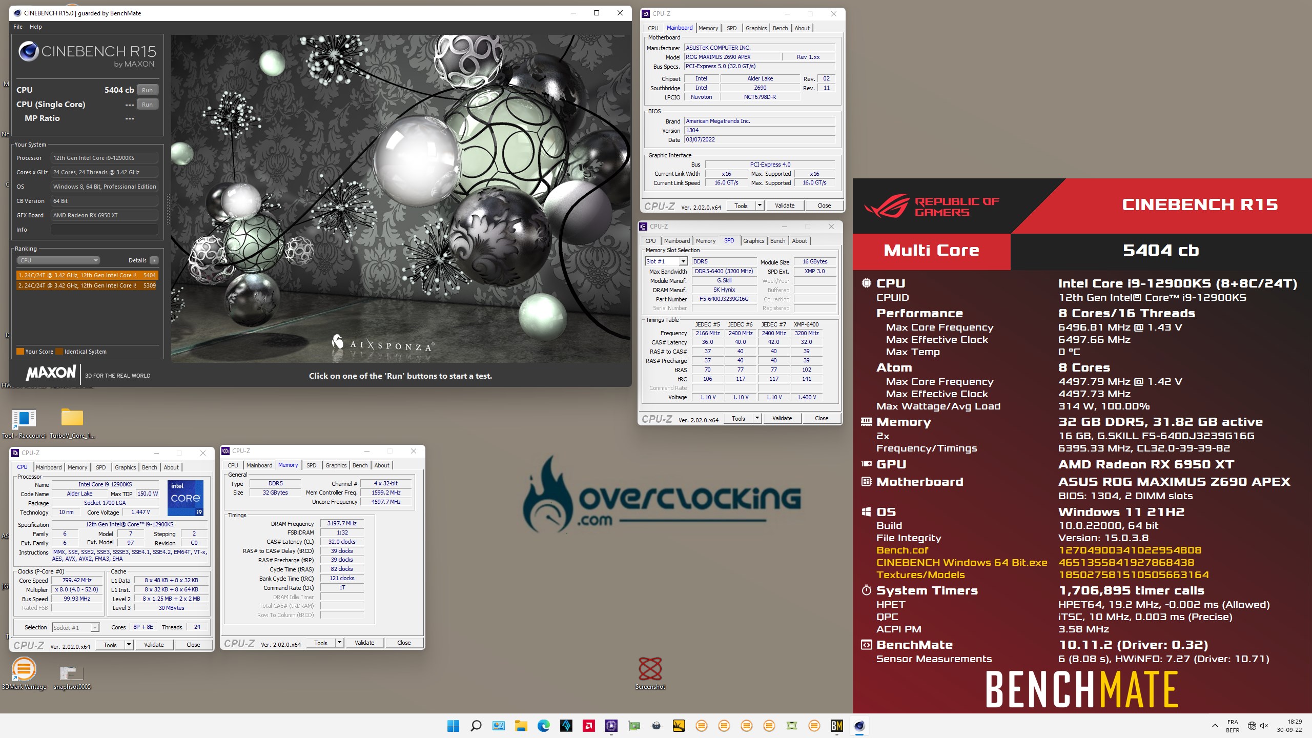Switch to SPD tab in Memory CPU-Z window

(311, 465)
